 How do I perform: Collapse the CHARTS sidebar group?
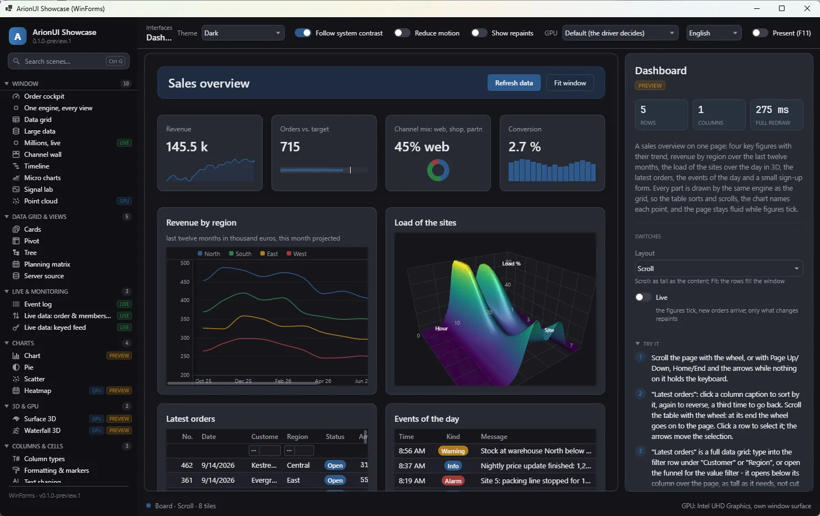tap(7, 343)
